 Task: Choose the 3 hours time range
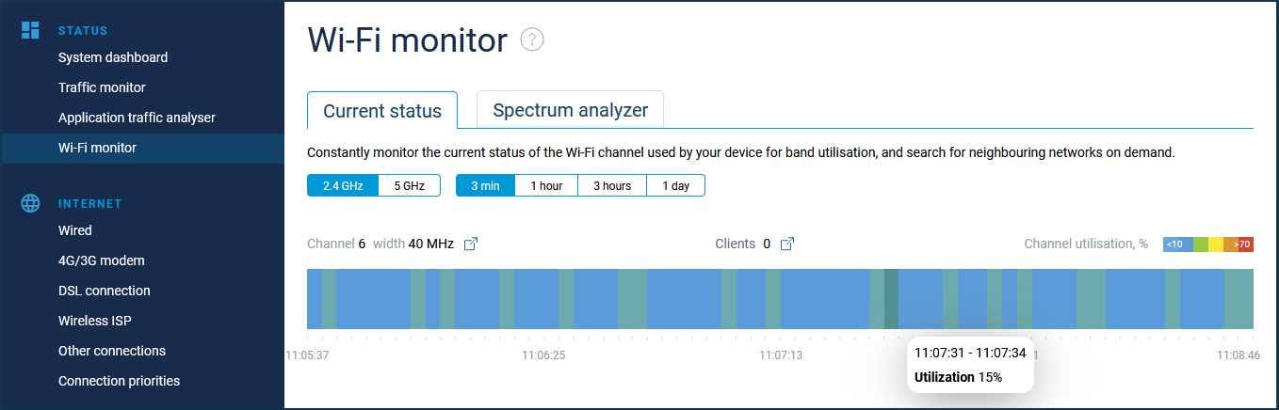tap(612, 185)
